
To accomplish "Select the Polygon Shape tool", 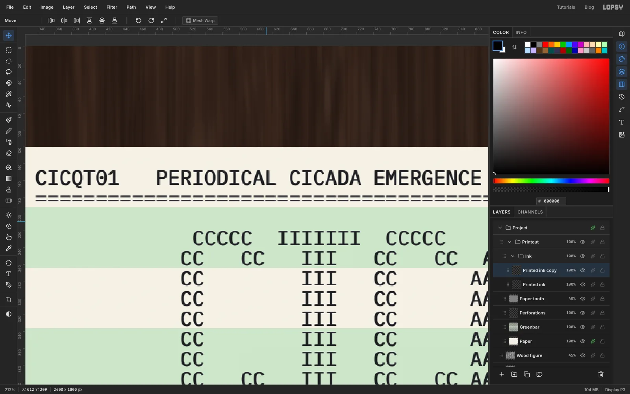I will tap(9, 263).
